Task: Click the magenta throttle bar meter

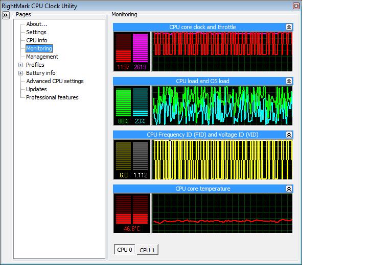Action: pos(141,48)
